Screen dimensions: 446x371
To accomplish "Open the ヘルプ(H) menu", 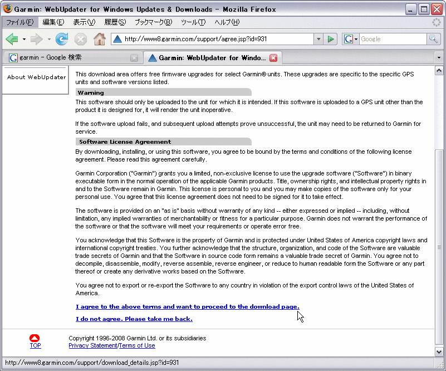I will [x=227, y=22].
